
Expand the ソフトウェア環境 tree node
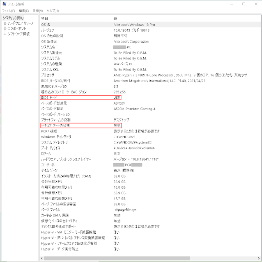click(x=5, y=34)
